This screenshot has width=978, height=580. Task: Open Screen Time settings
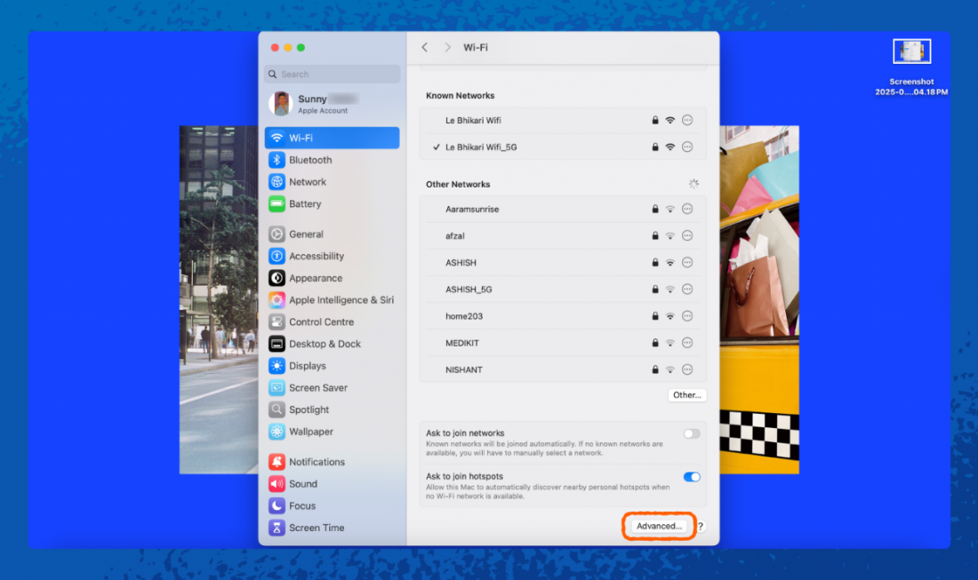(316, 528)
